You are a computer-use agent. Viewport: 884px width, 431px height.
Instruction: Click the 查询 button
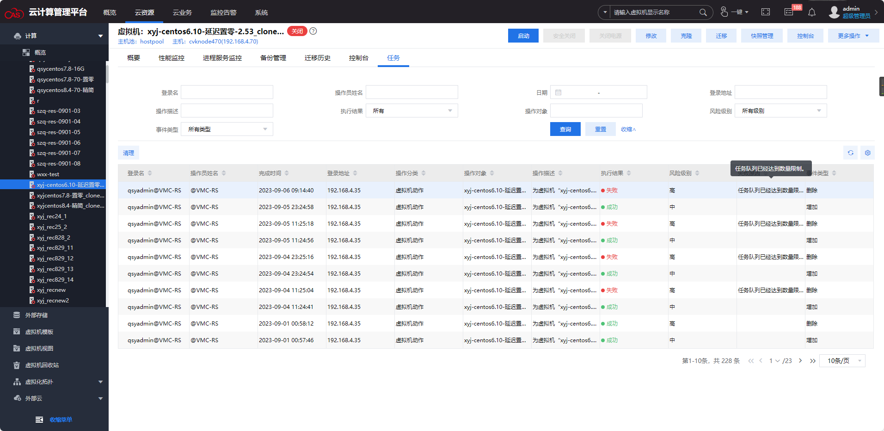click(x=565, y=129)
